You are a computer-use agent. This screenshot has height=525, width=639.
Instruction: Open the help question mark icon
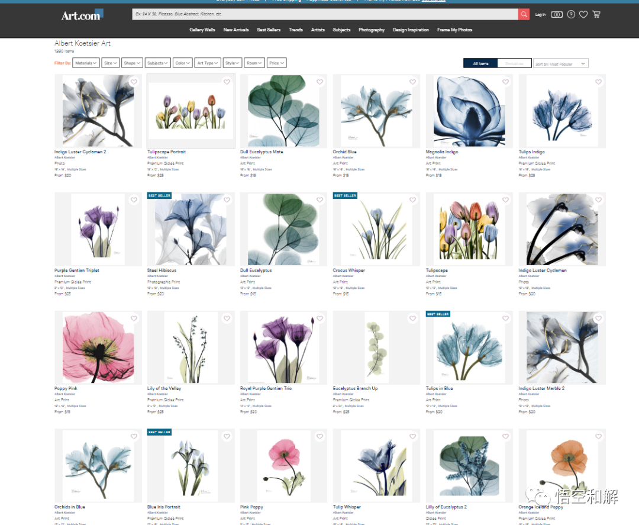click(x=572, y=14)
